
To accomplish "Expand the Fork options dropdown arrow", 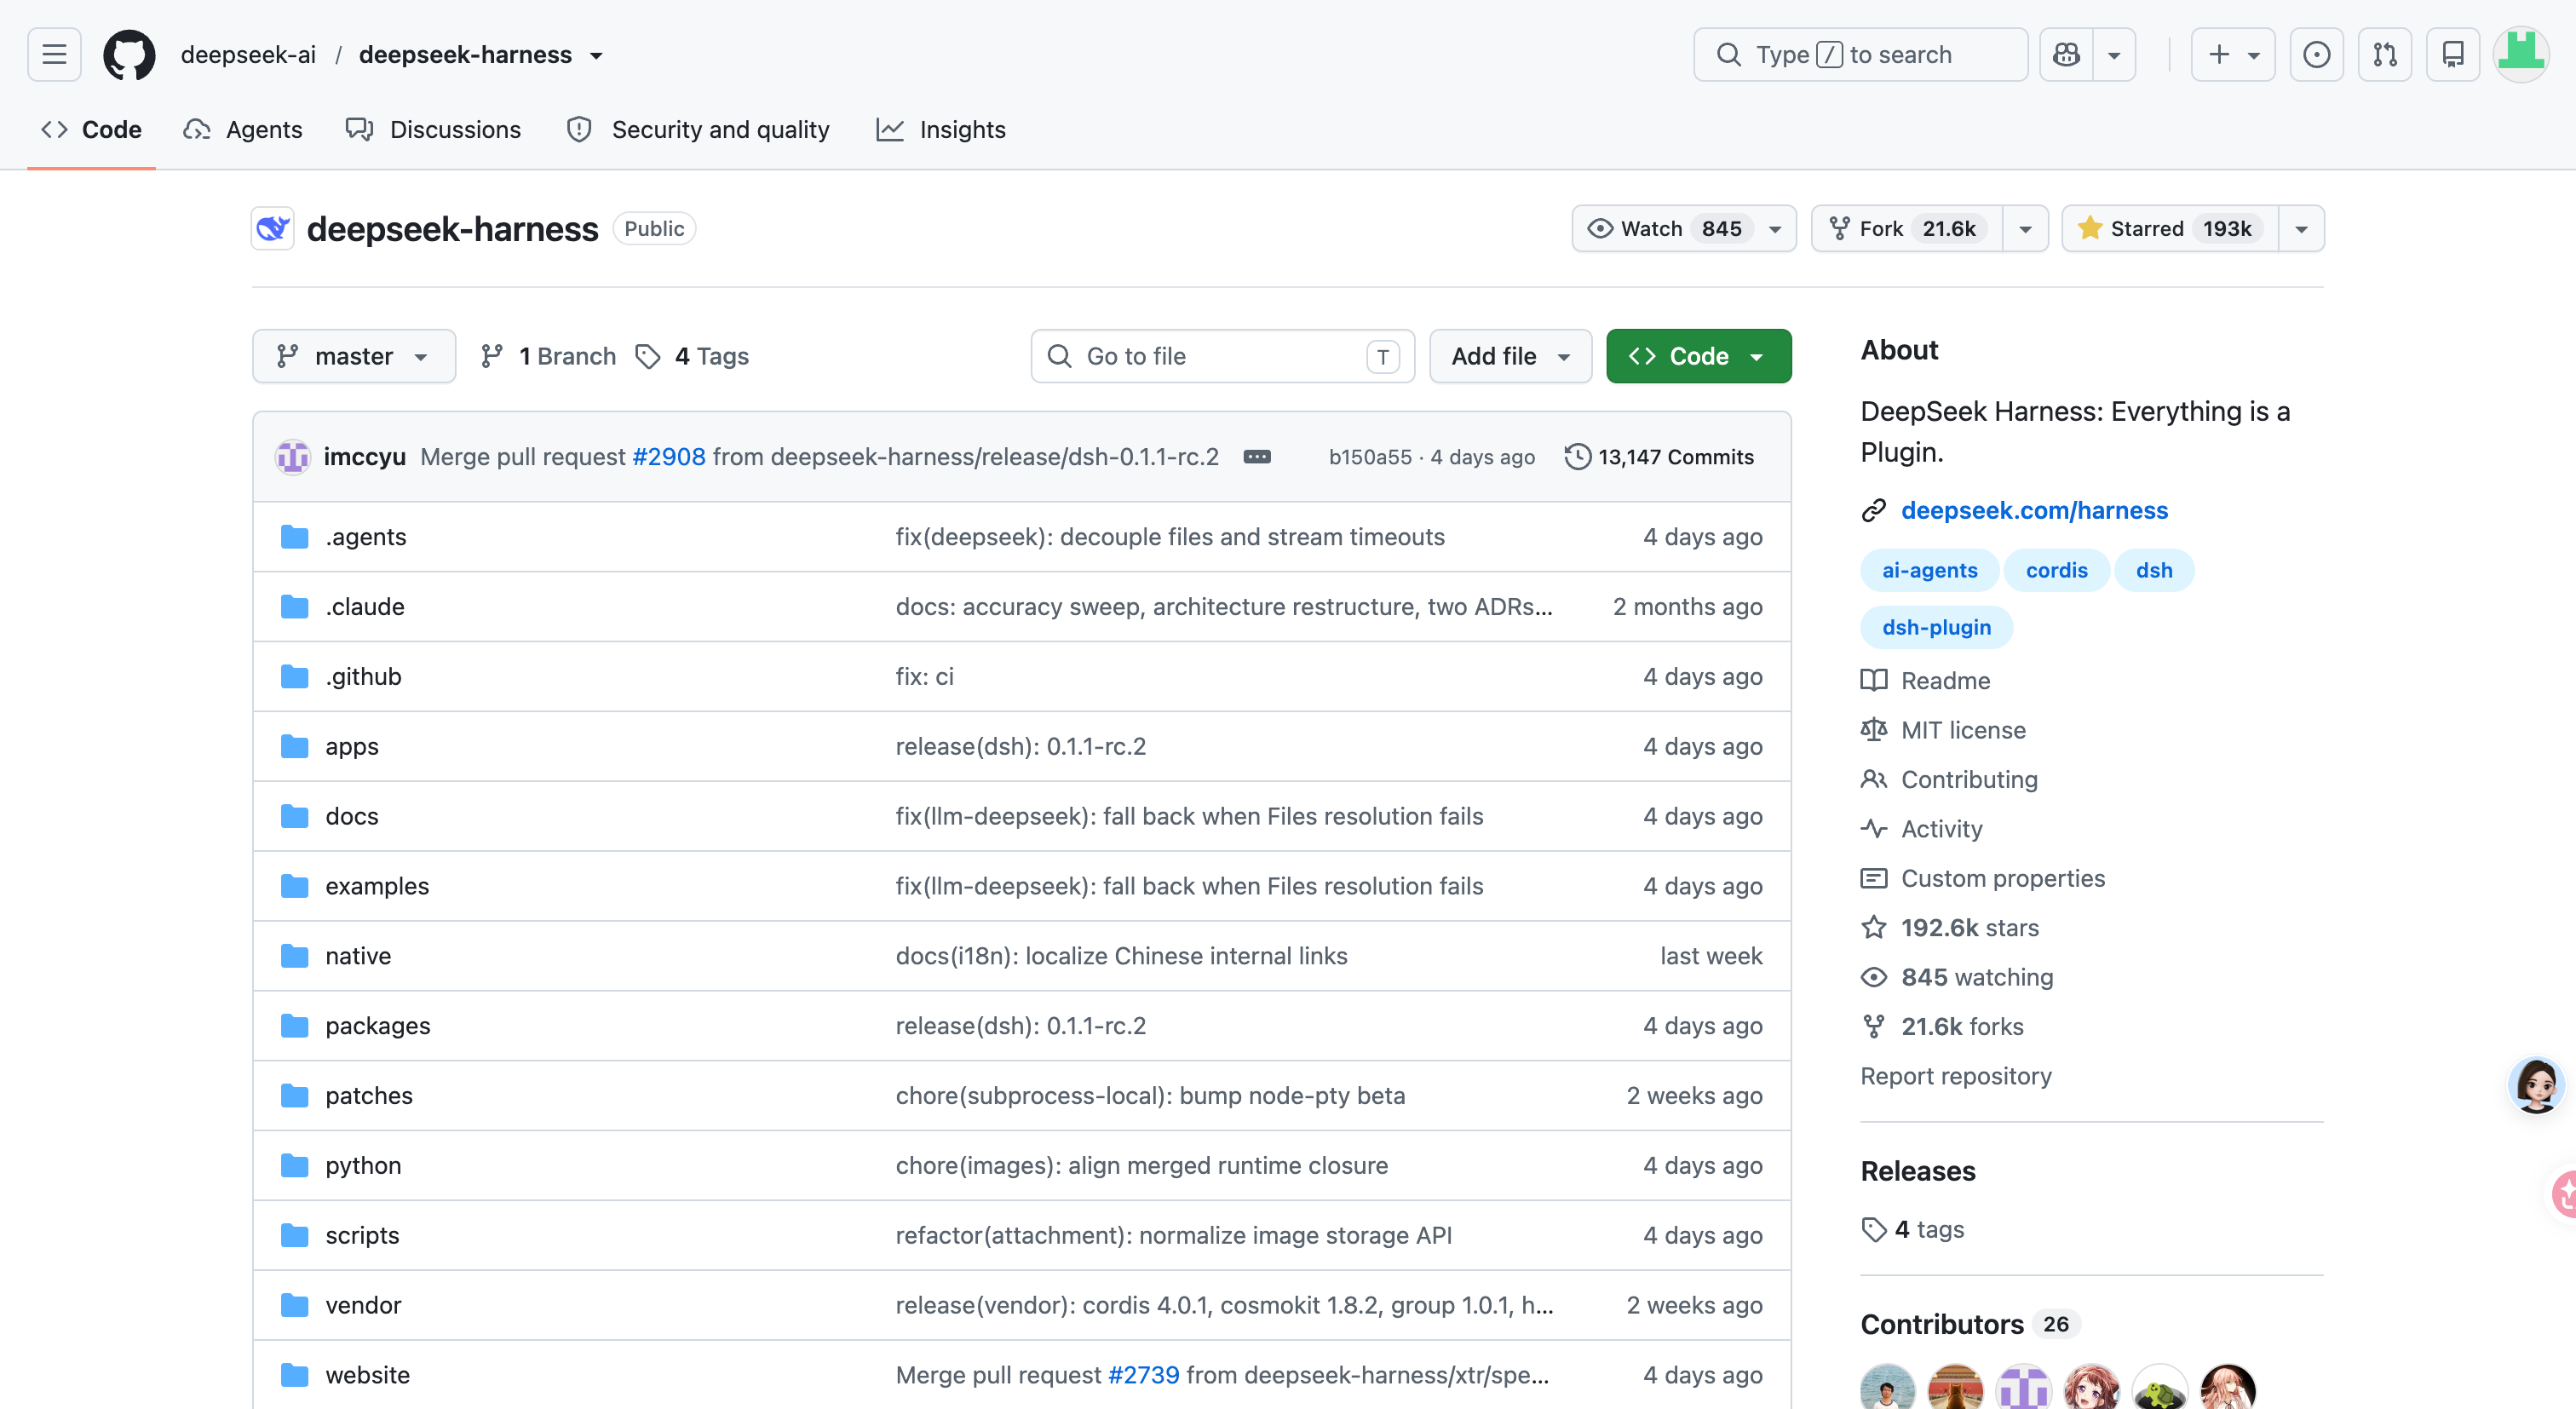I will [x=2025, y=228].
